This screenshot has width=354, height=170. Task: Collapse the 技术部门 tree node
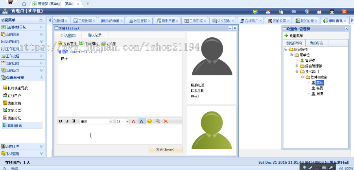[x=297, y=71]
